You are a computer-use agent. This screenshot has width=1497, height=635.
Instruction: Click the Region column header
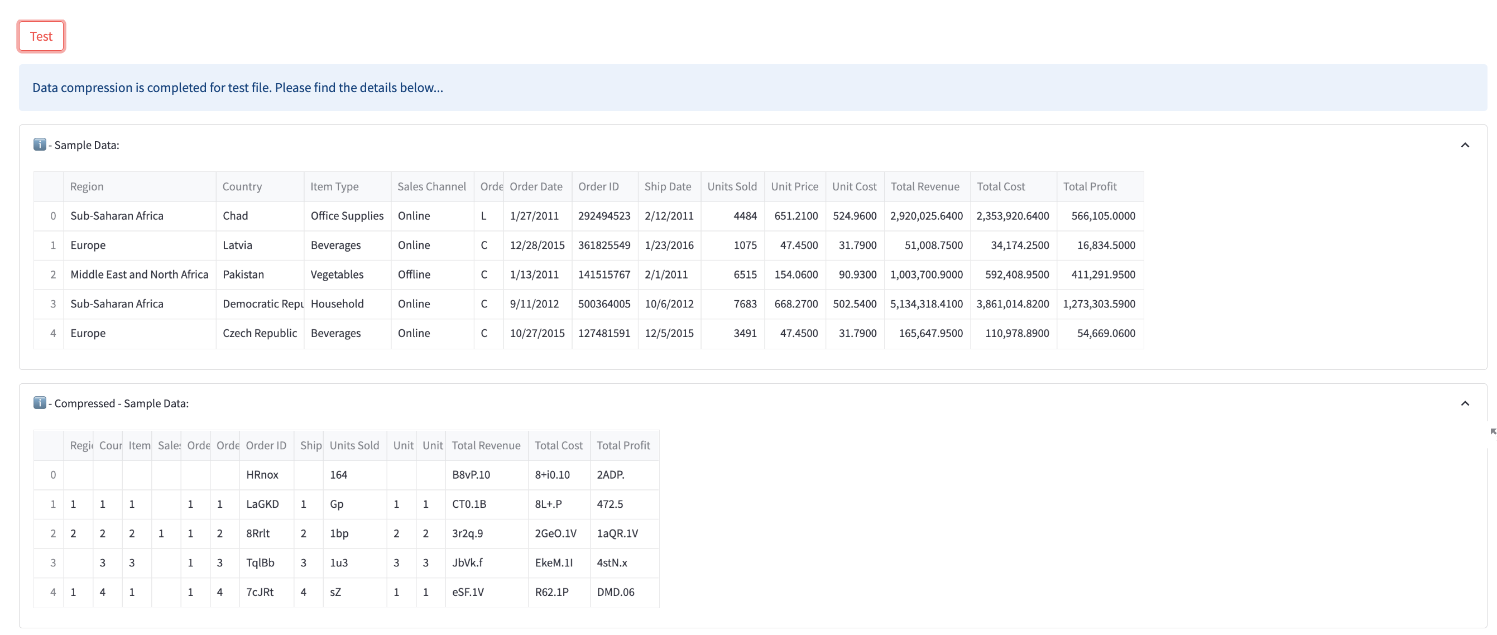(x=87, y=186)
